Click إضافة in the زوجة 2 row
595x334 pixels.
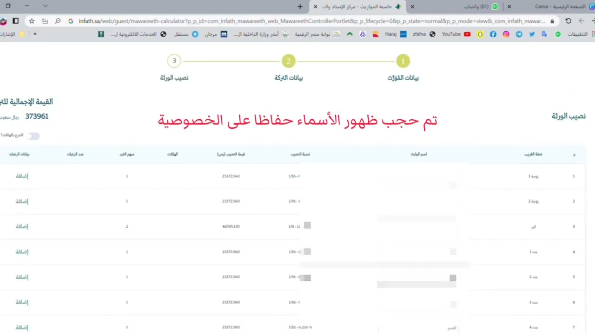(x=22, y=201)
